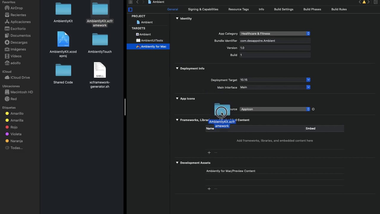The height and width of the screenshot is (214, 380).
Task: Remove framework with the minus button
Action: (x=216, y=152)
